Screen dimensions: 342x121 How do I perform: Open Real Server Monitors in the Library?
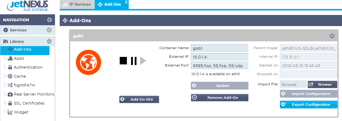coord(34,94)
